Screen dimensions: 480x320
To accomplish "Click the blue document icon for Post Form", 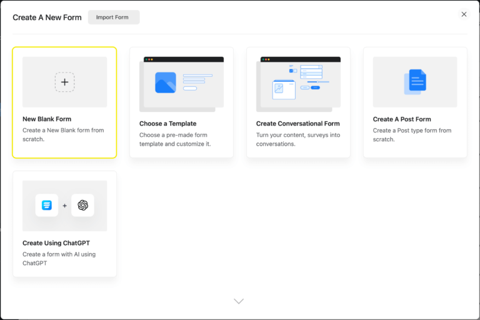I will point(415,81).
